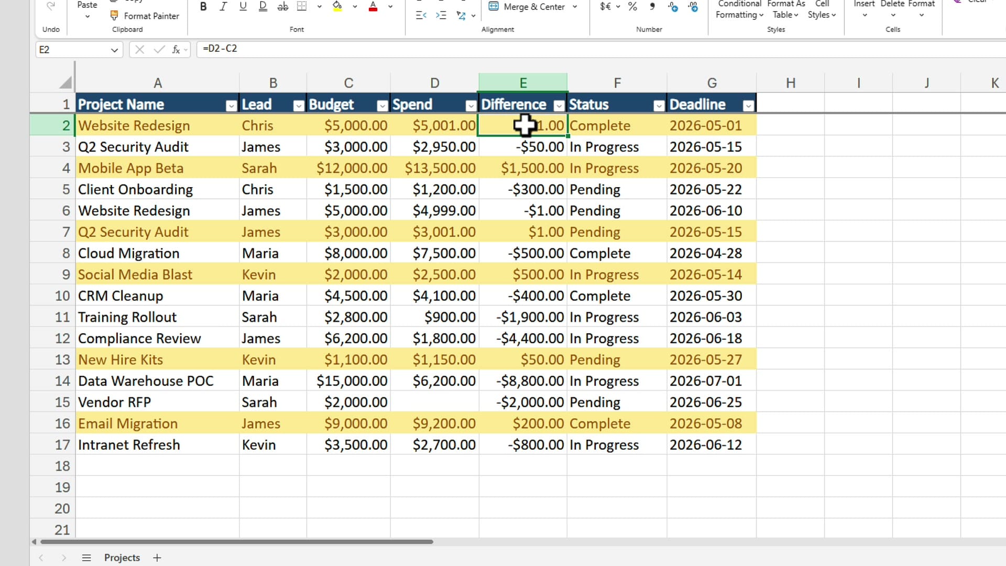Switch to the Projects sheet tab
This screenshot has width=1006, height=566.
pos(122,558)
